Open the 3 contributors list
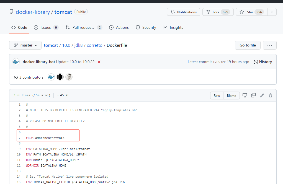 tap(29, 77)
